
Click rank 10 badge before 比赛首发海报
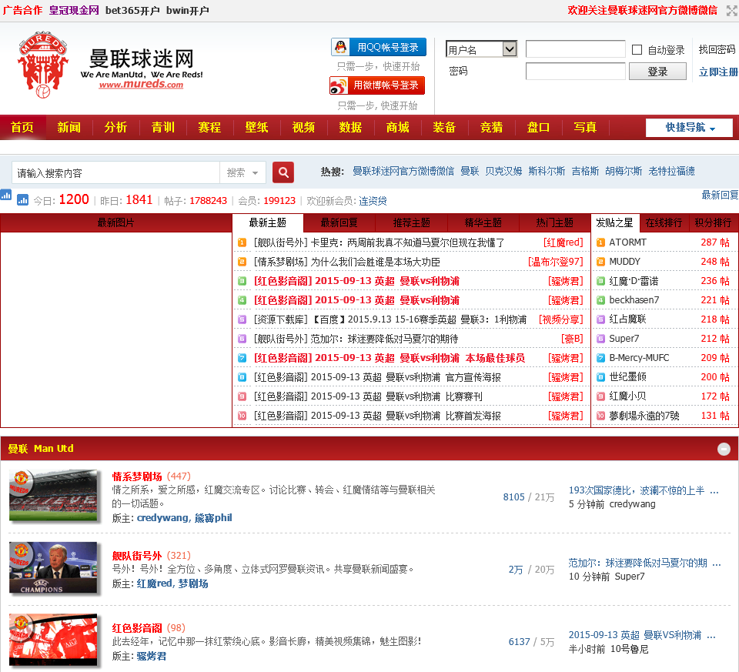click(x=242, y=416)
